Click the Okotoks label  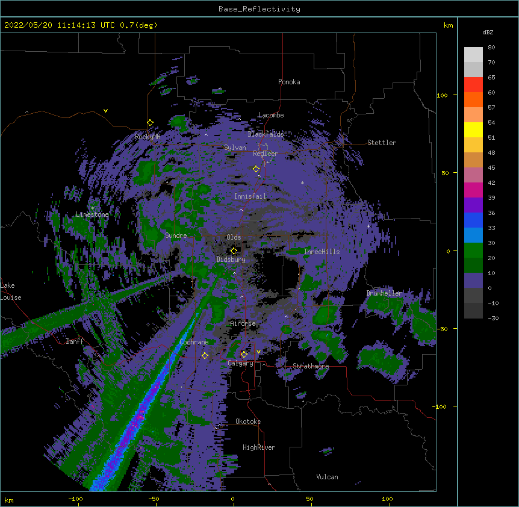click(x=248, y=421)
